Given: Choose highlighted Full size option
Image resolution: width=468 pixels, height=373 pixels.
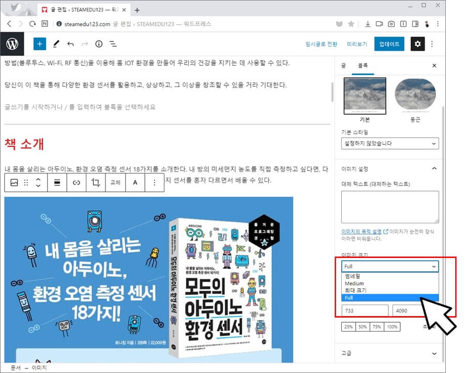Looking at the screenshot, I should pos(390,298).
